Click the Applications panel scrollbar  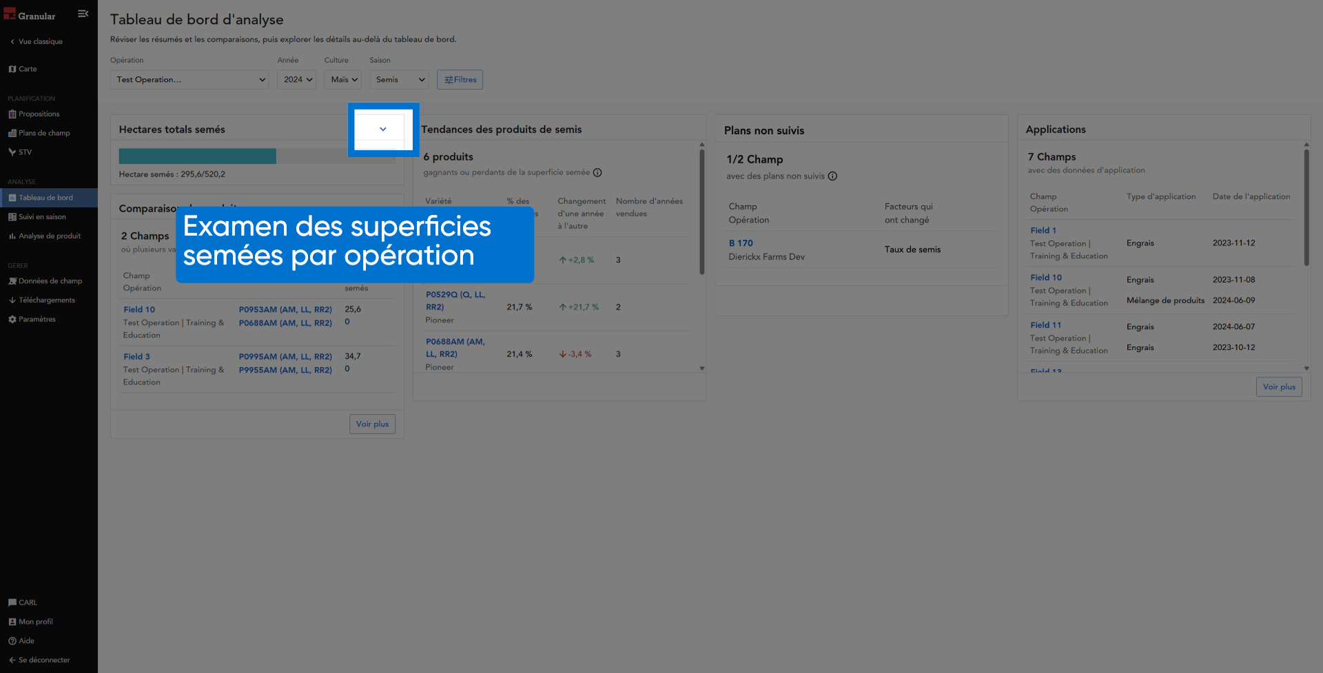click(1306, 207)
